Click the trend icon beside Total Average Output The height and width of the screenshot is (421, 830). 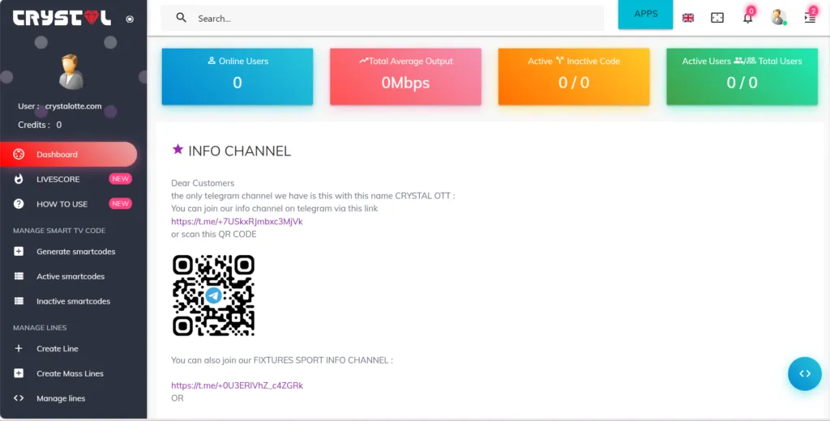pos(364,60)
